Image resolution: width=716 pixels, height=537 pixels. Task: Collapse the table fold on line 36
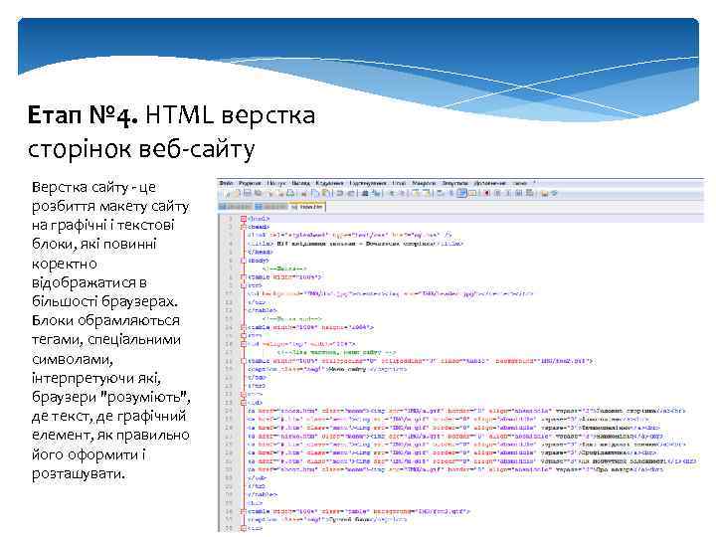click(x=244, y=512)
